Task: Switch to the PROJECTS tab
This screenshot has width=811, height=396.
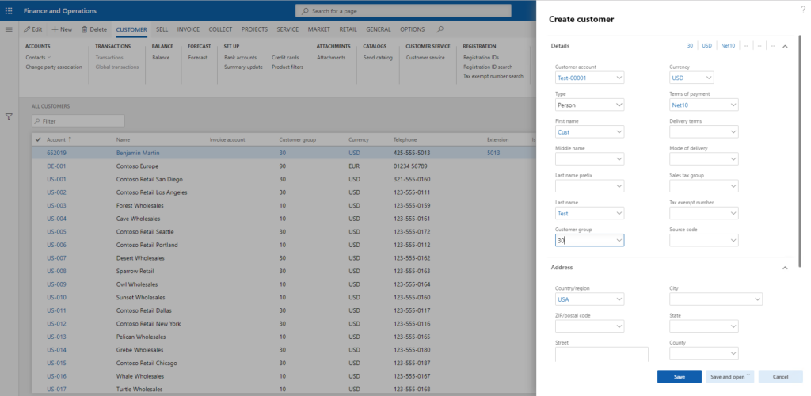Action: [x=254, y=29]
